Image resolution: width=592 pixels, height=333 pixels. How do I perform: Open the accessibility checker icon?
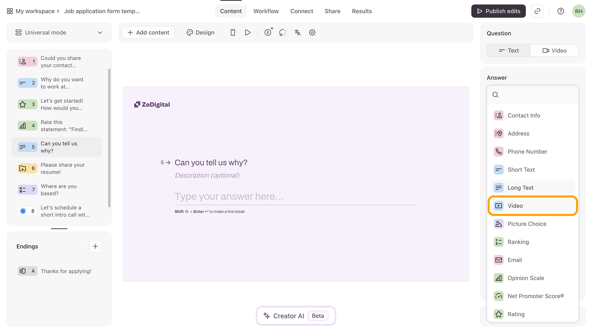268,32
